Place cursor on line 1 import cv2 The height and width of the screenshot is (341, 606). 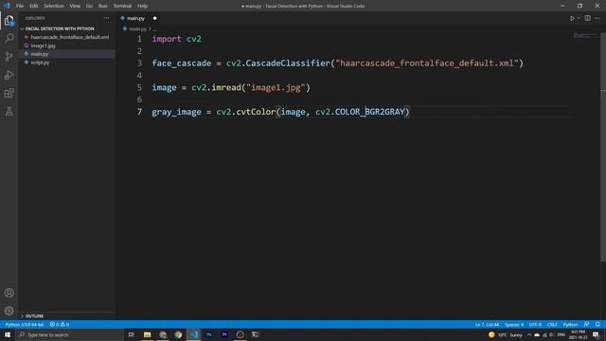(177, 39)
